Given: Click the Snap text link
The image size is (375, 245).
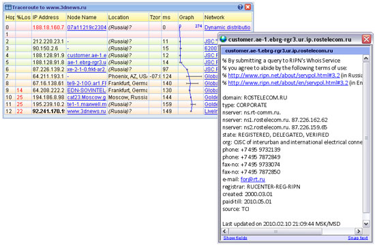Looking at the screenshot, I should [x=358, y=238].
